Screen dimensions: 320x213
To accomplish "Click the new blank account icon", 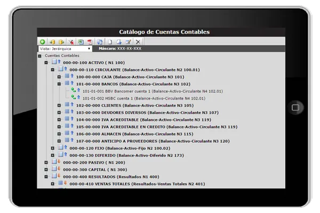I will (x=110, y=42).
